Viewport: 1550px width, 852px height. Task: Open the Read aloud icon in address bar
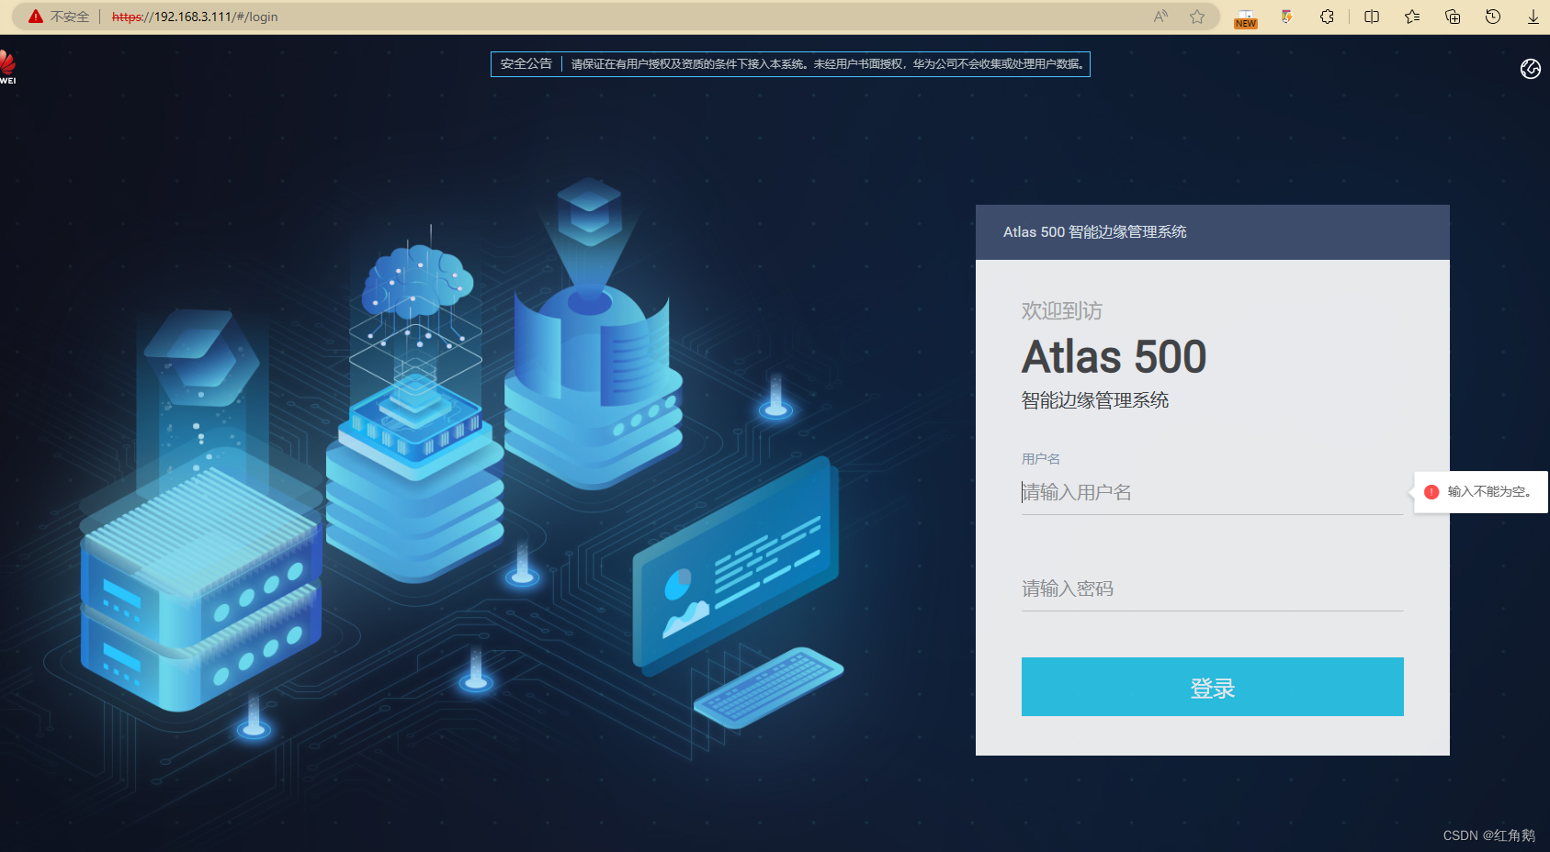coord(1160,17)
